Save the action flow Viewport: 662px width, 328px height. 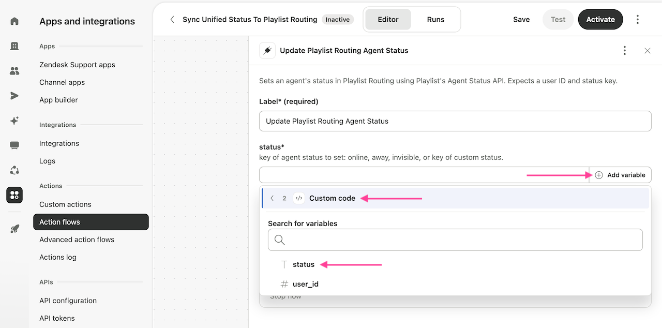(x=521, y=20)
